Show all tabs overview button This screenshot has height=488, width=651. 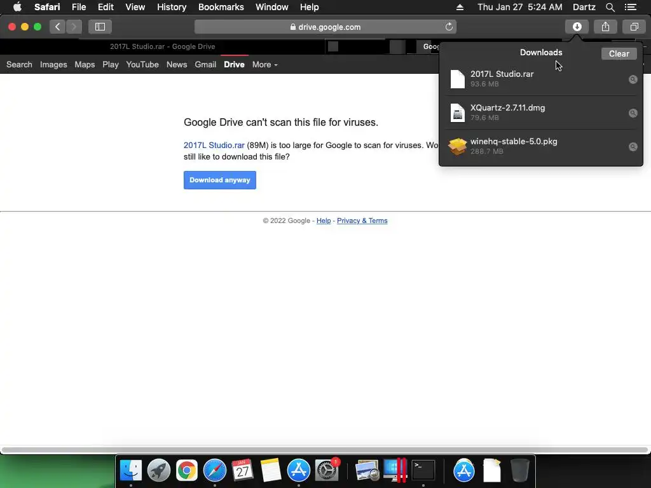pos(634,27)
